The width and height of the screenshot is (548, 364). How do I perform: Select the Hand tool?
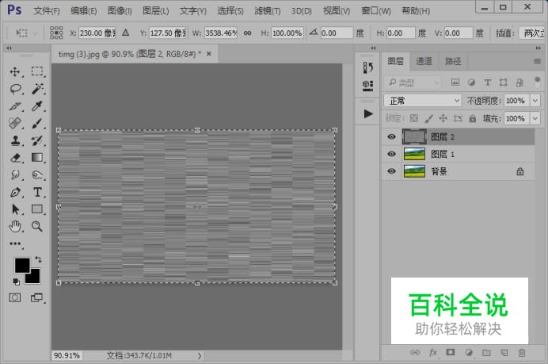15,227
